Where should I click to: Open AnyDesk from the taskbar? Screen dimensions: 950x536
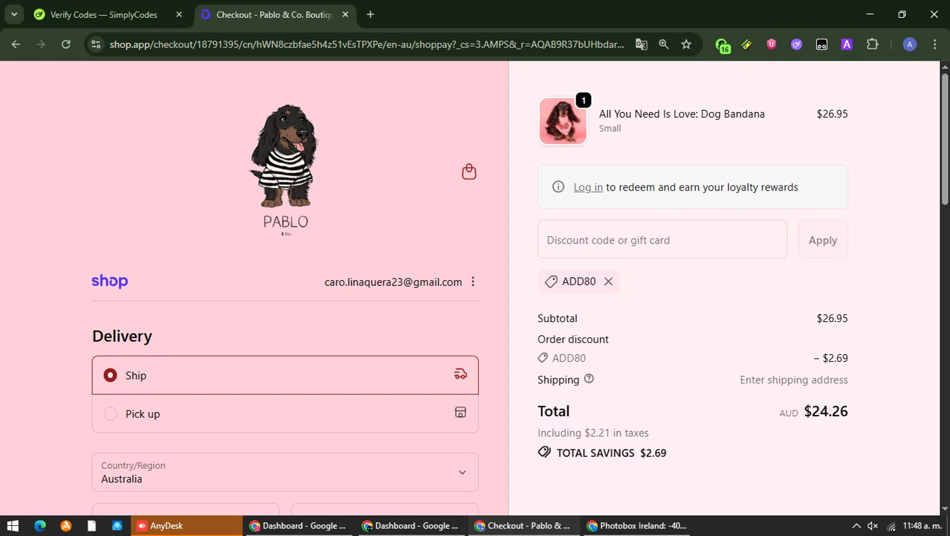point(186,526)
